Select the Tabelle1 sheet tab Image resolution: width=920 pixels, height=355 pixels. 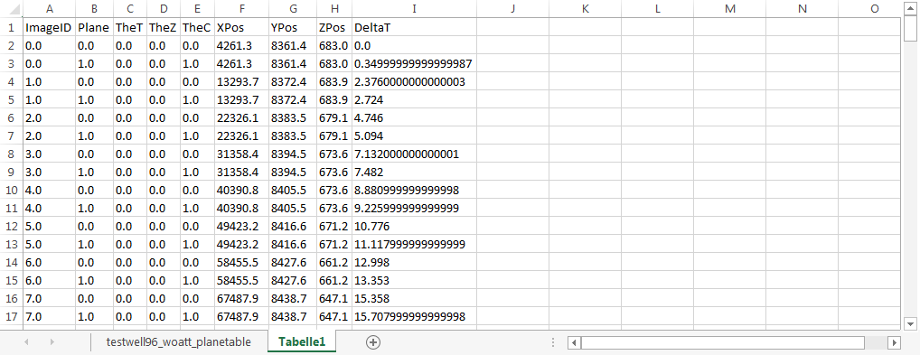302,342
